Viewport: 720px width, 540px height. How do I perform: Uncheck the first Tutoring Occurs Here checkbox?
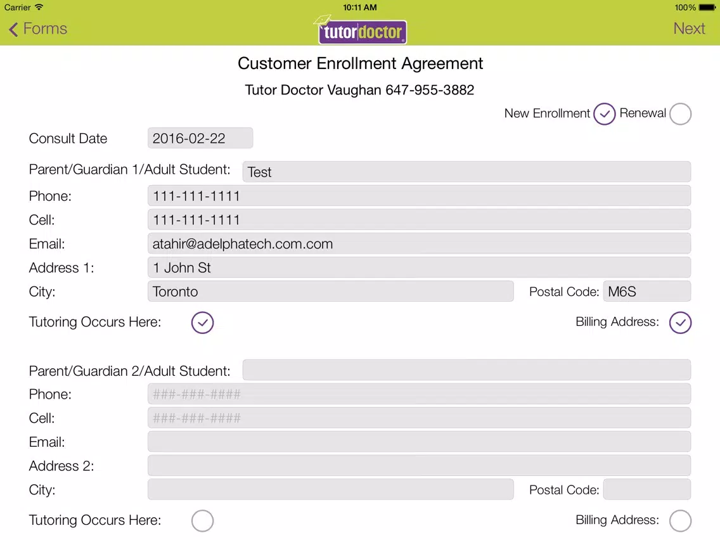coord(203,323)
